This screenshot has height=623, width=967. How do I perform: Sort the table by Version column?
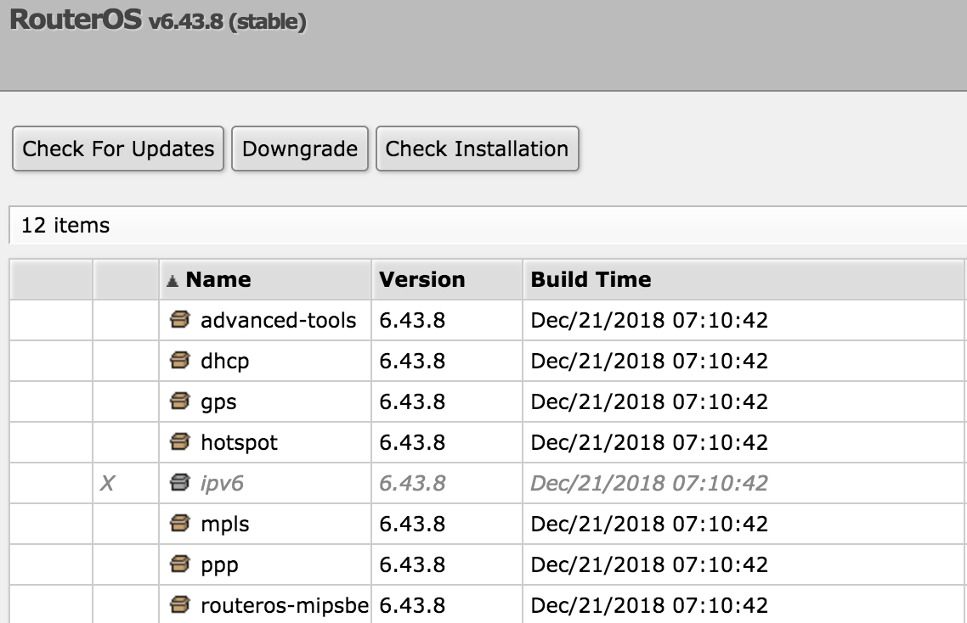422,280
